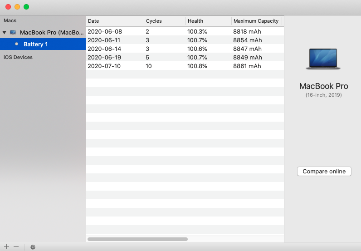Select the 2020-06-19 row date

(104, 57)
